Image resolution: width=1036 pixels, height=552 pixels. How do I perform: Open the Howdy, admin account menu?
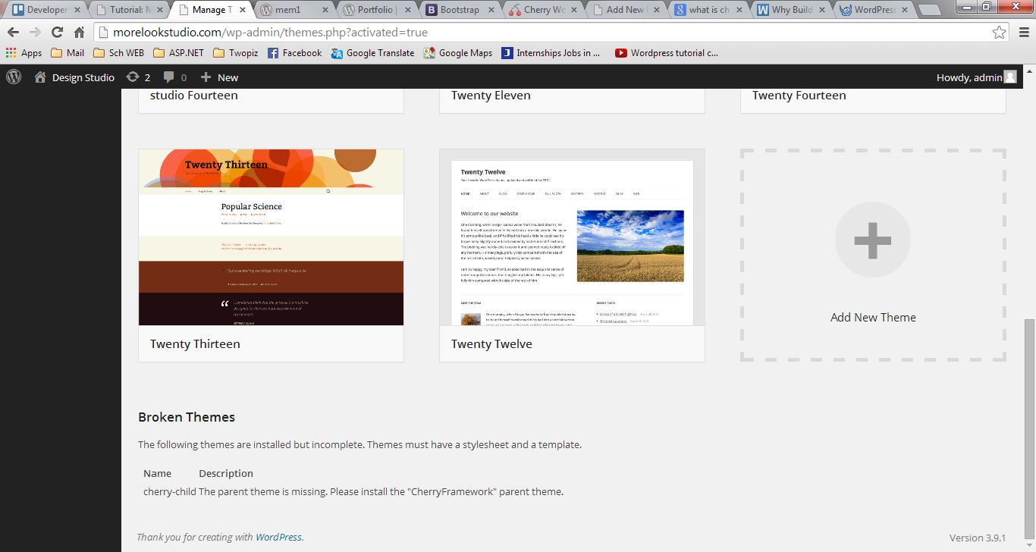[977, 77]
